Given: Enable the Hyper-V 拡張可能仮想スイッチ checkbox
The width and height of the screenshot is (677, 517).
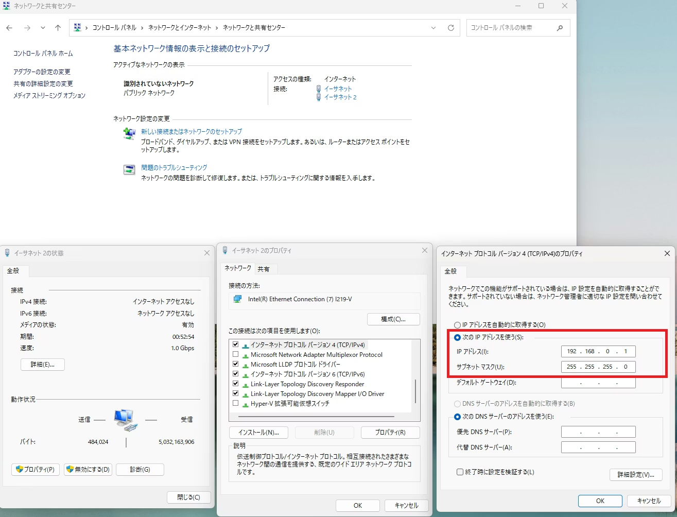Looking at the screenshot, I should [x=235, y=404].
